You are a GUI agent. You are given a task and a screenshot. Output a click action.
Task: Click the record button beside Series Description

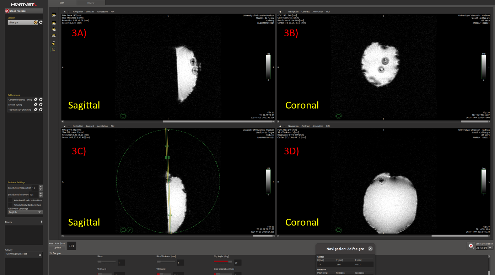coord(471,246)
